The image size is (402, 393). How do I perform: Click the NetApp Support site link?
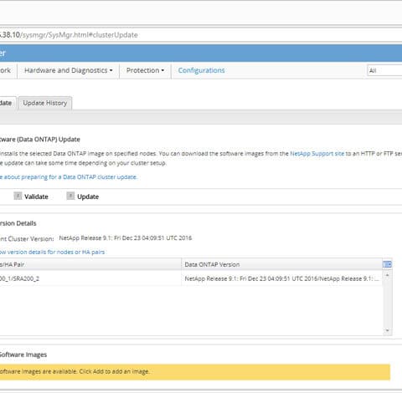pos(317,154)
